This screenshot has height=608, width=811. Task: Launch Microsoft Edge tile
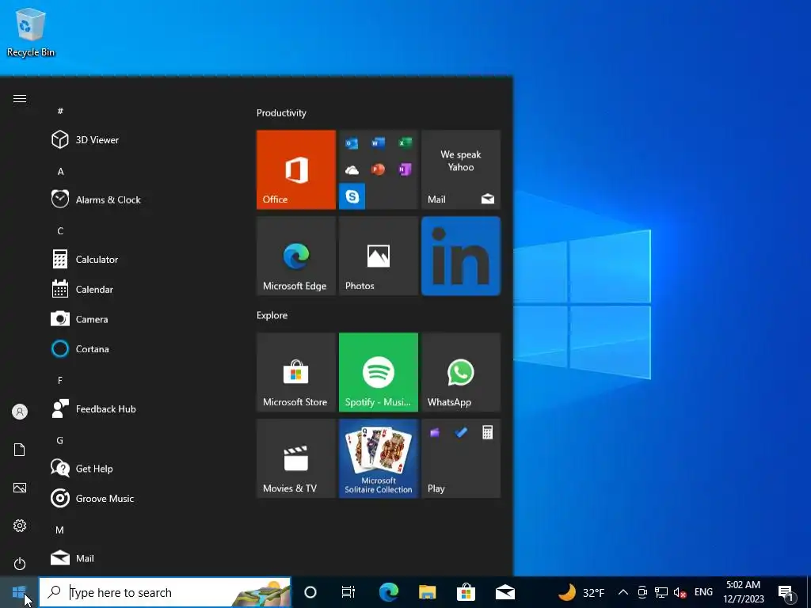(x=296, y=256)
